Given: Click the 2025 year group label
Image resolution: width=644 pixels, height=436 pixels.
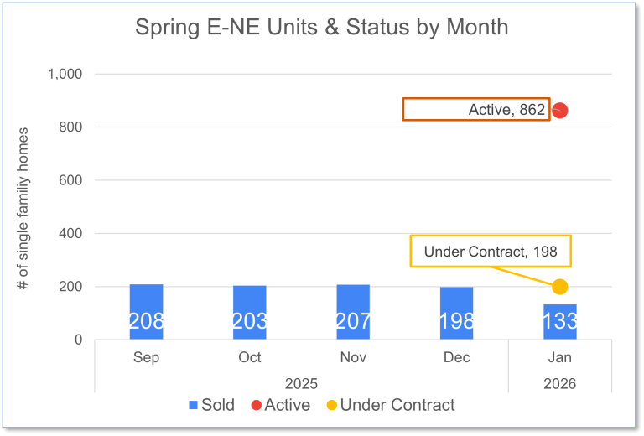Looking at the screenshot, I should pos(302,383).
